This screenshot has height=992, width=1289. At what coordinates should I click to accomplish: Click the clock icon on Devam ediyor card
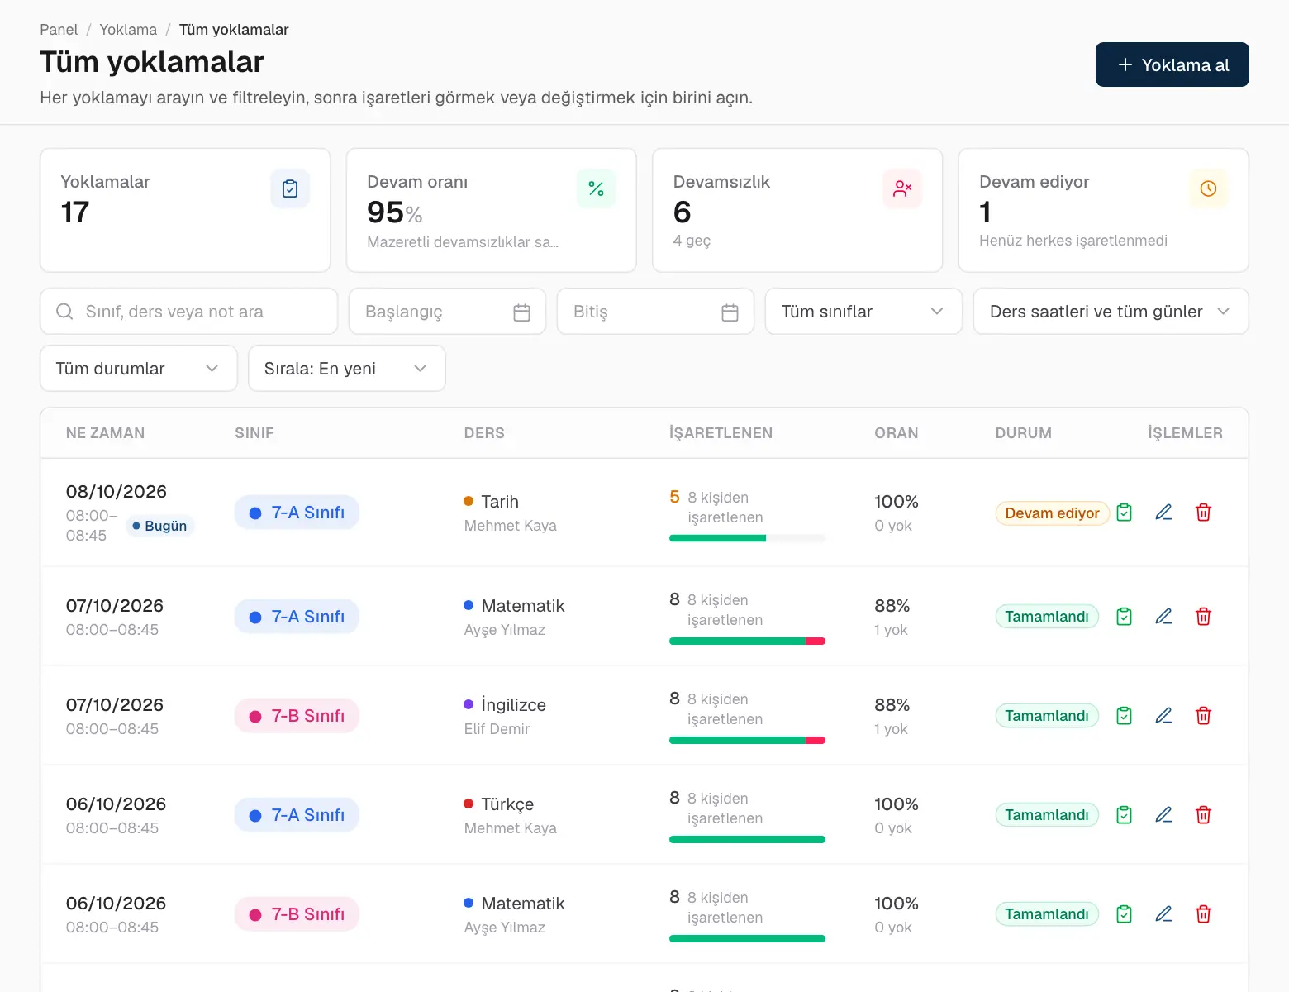coord(1208,188)
